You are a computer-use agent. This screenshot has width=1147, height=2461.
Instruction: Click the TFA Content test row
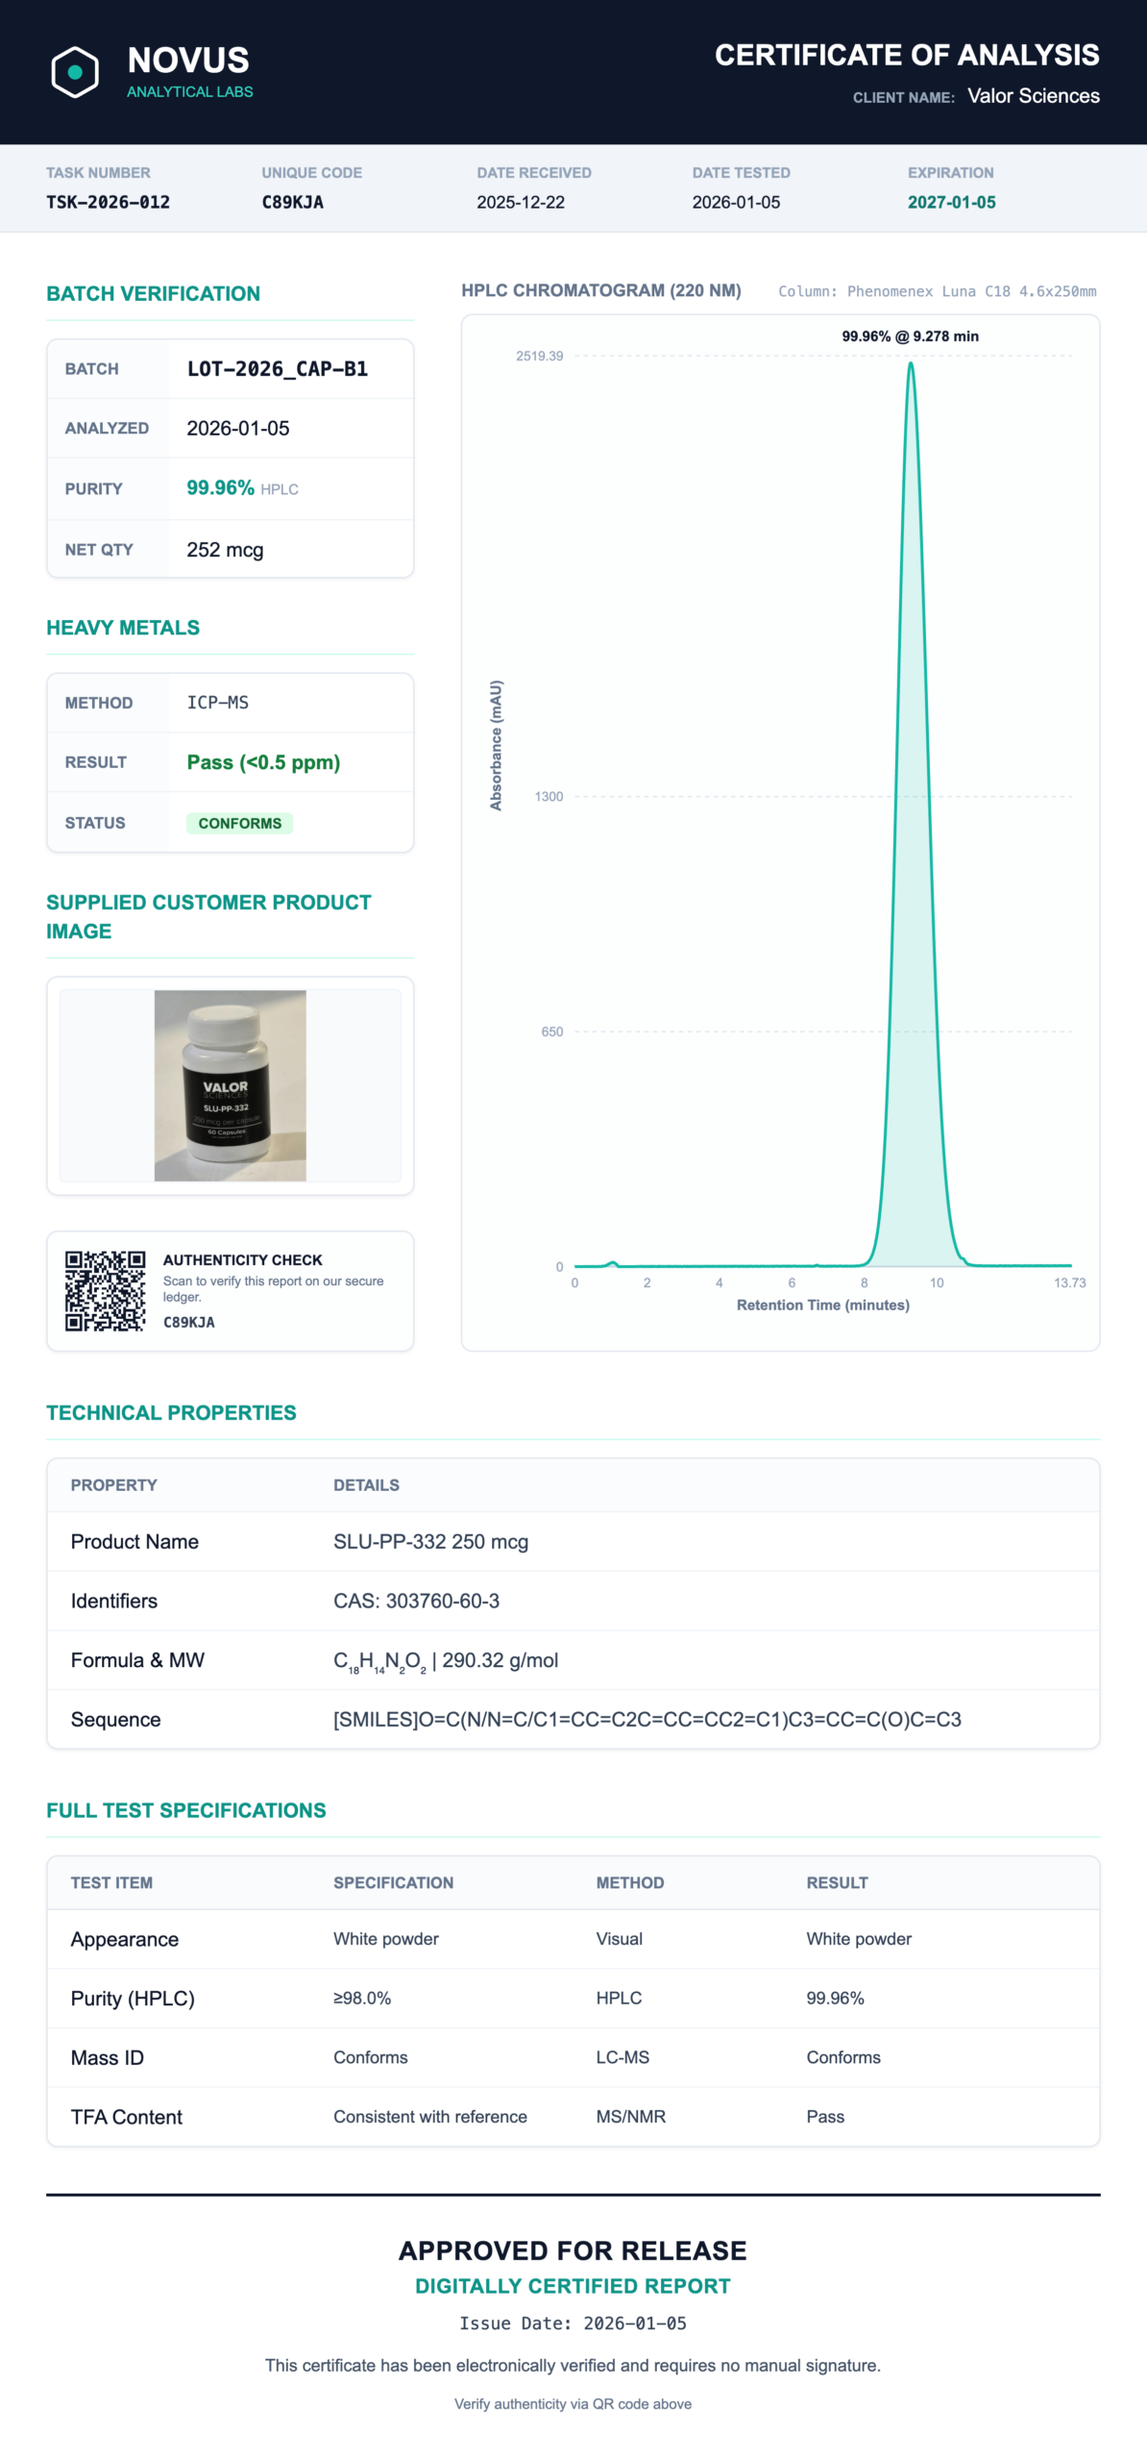pyautogui.click(x=573, y=2116)
